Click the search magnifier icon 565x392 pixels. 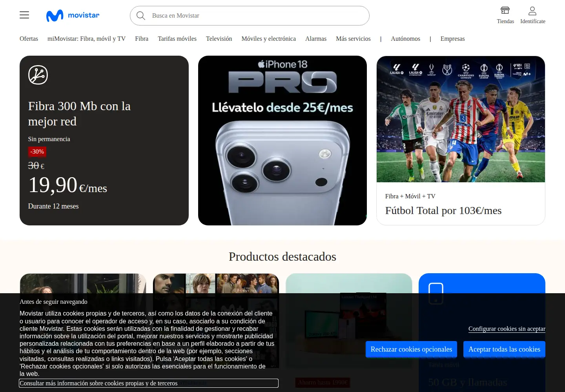click(x=141, y=16)
